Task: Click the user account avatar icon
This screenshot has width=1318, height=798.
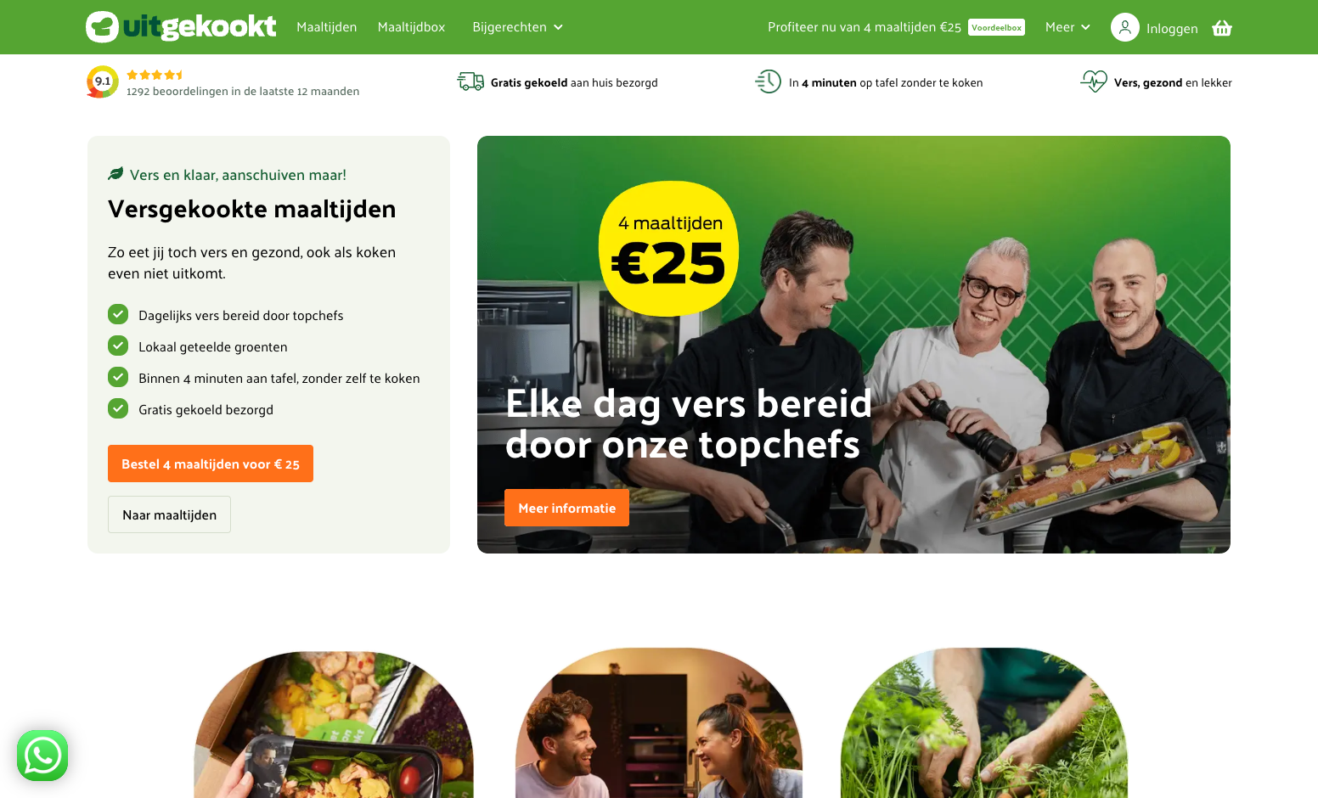Action: pyautogui.click(x=1125, y=27)
